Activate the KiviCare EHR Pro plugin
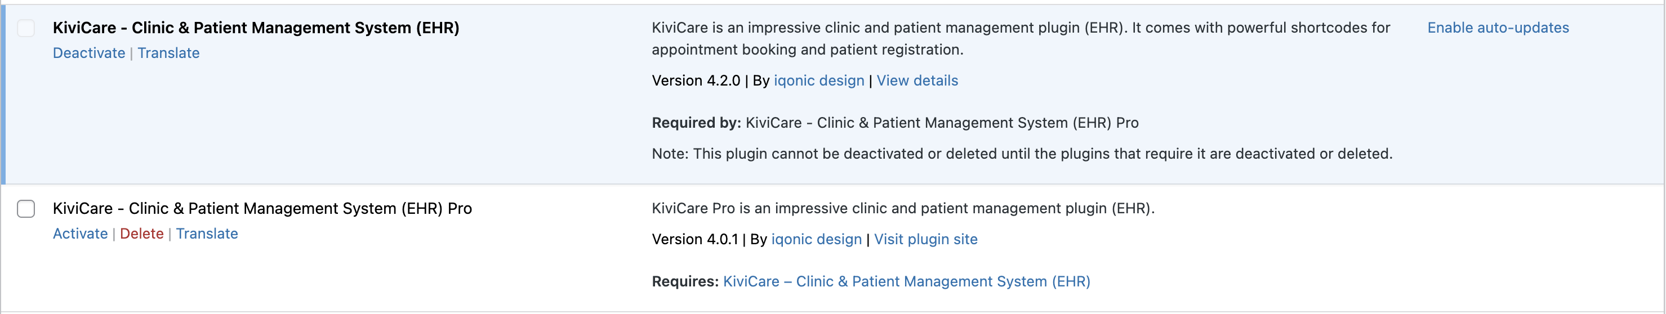Viewport: 1666px width, 314px height. point(80,234)
